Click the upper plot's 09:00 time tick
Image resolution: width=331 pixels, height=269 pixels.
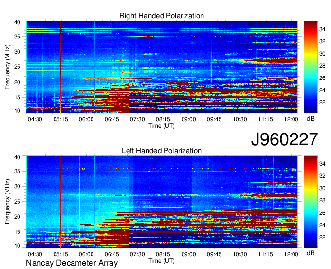[189, 119]
